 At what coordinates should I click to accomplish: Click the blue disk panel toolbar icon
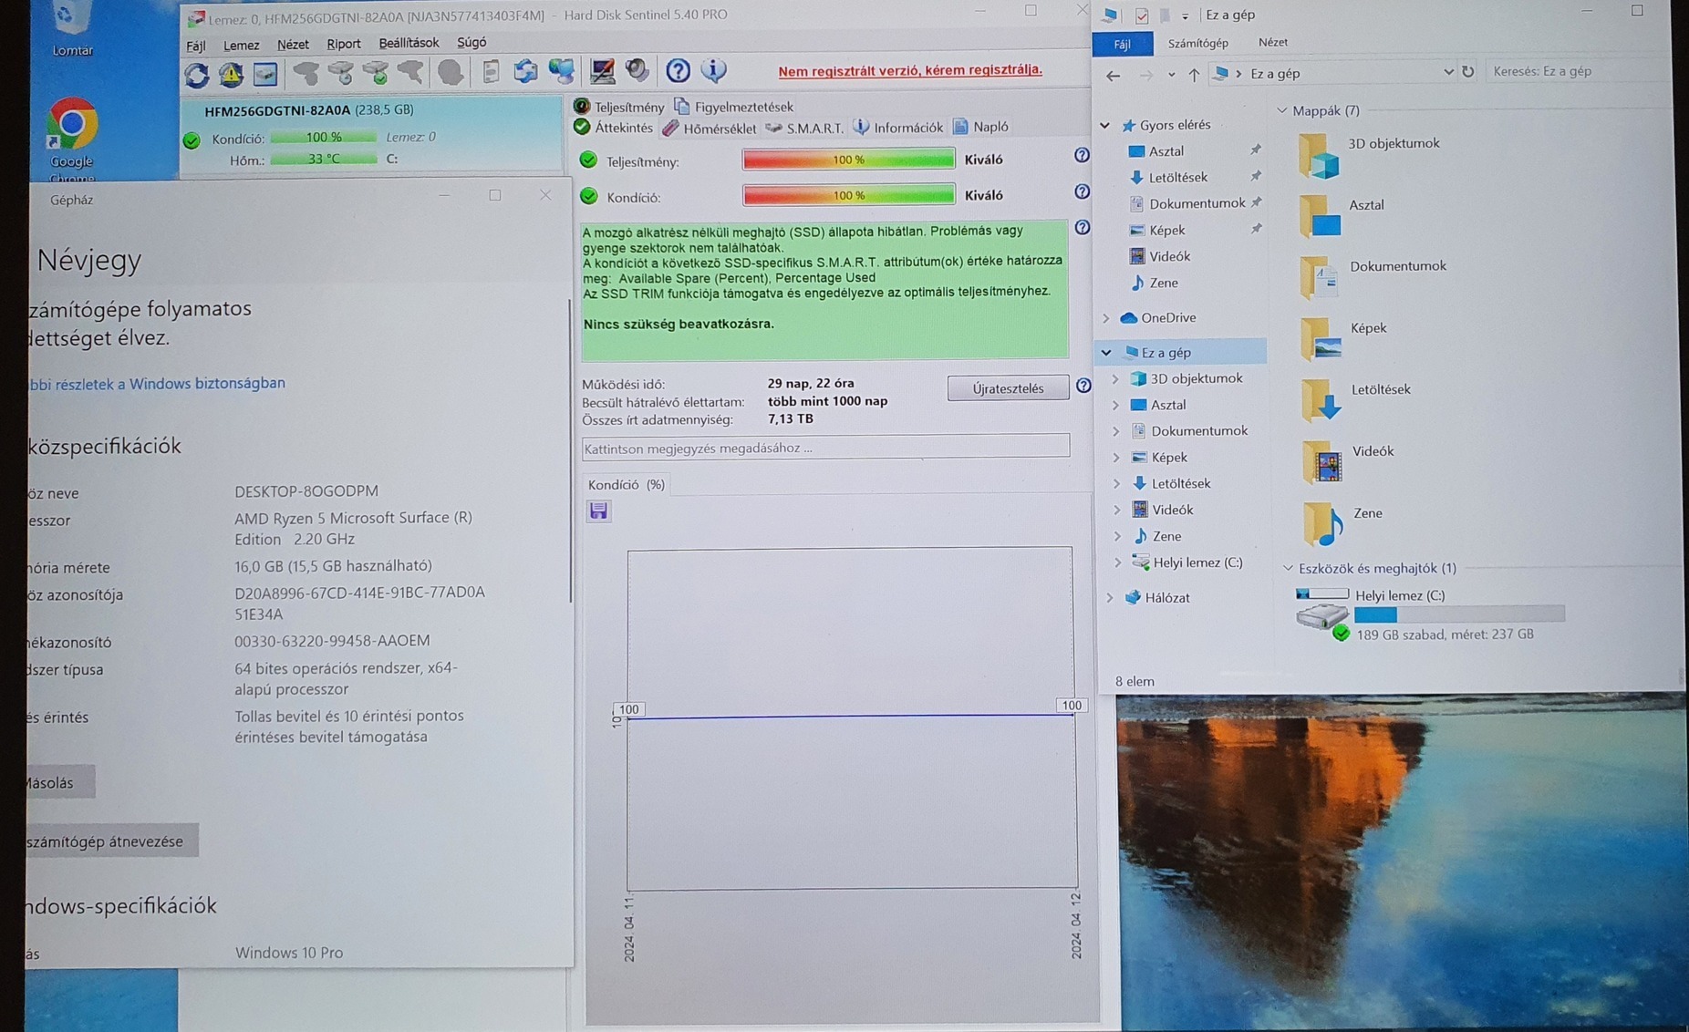(265, 73)
